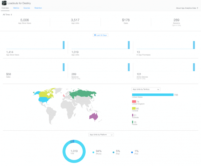The image size is (201, 166).
Task: Click the United Kingdom red bar
Action: [134, 101]
